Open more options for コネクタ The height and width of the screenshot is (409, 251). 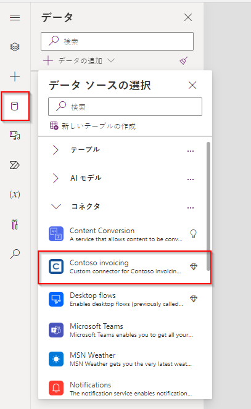pos(191,208)
